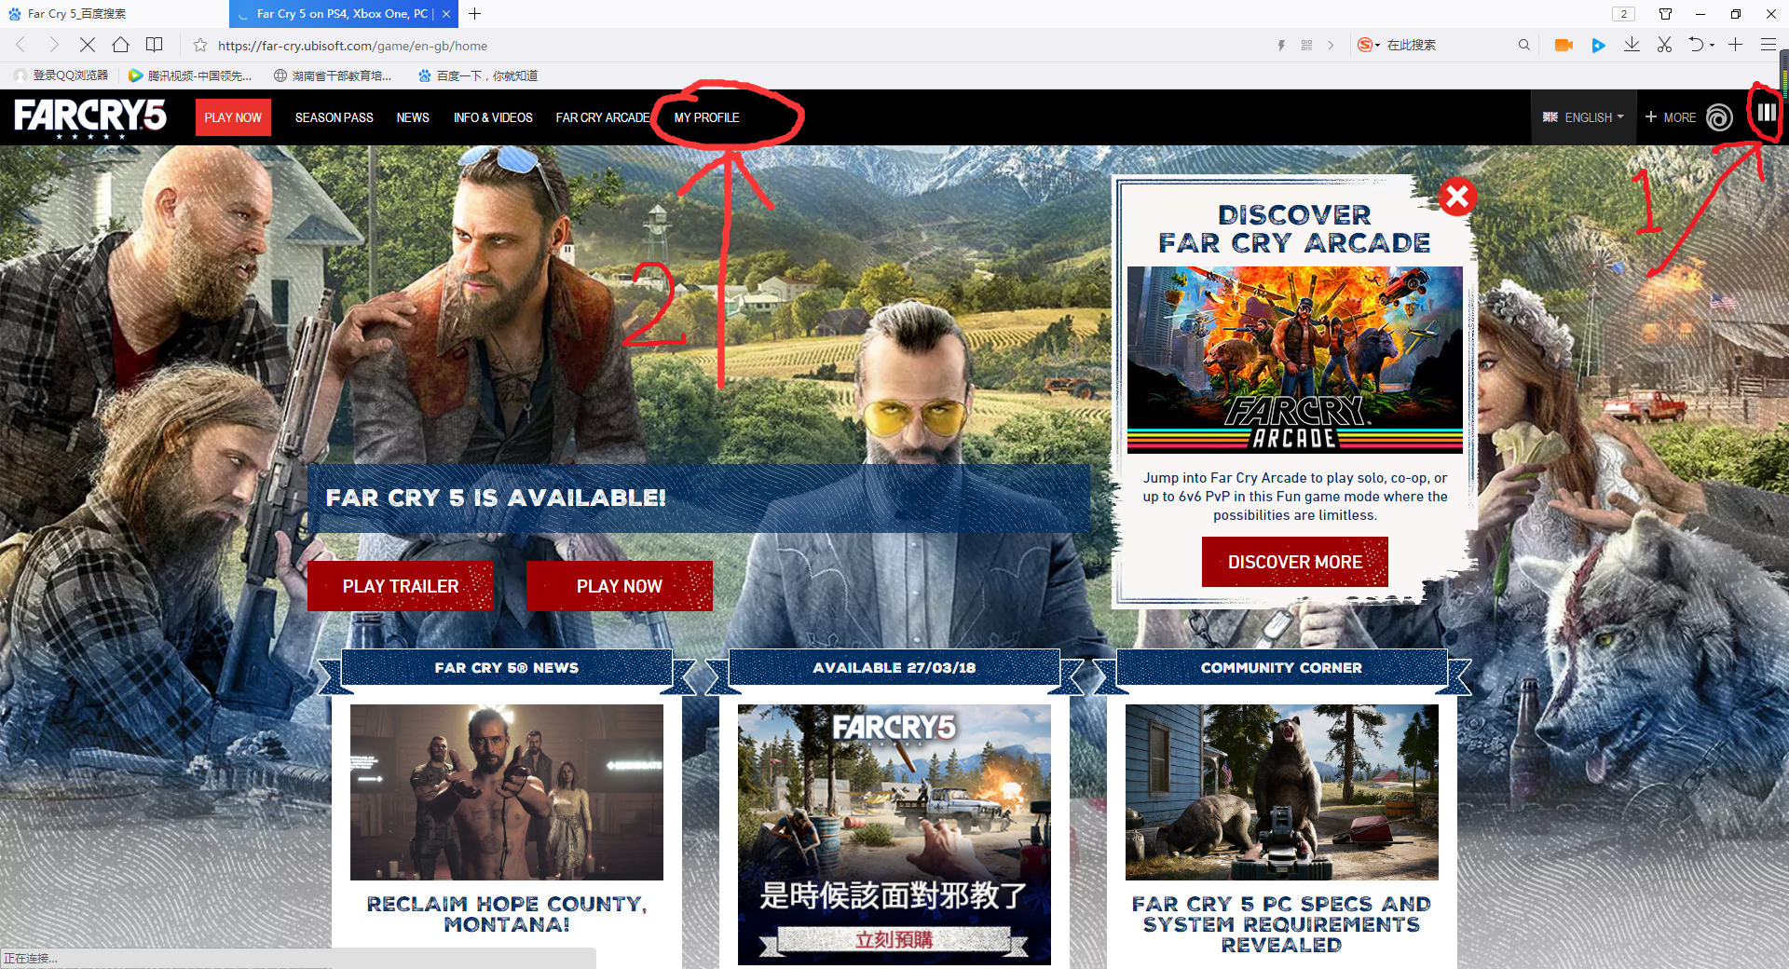Click the toolbar plus add icon
The image size is (1789, 969).
(1735, 45)
